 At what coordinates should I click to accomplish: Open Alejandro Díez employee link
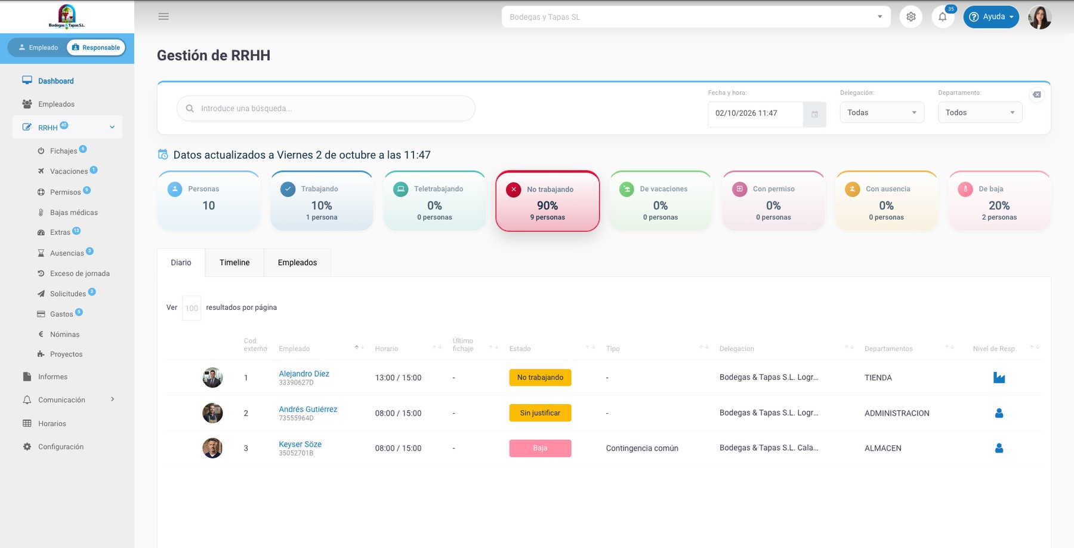coord(304,374)
